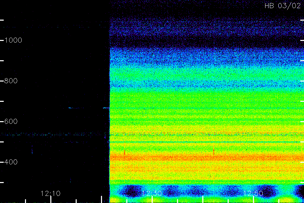Click the 12:50 time axis label
Screen dimensions: 304x203
coord(253,194)
